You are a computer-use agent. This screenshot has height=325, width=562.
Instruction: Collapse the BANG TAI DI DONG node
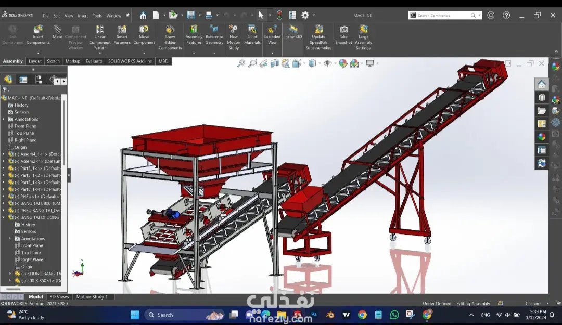coord(4,217)
